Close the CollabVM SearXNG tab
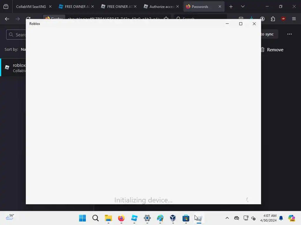 pyautogui.click(x=50, y=6)
